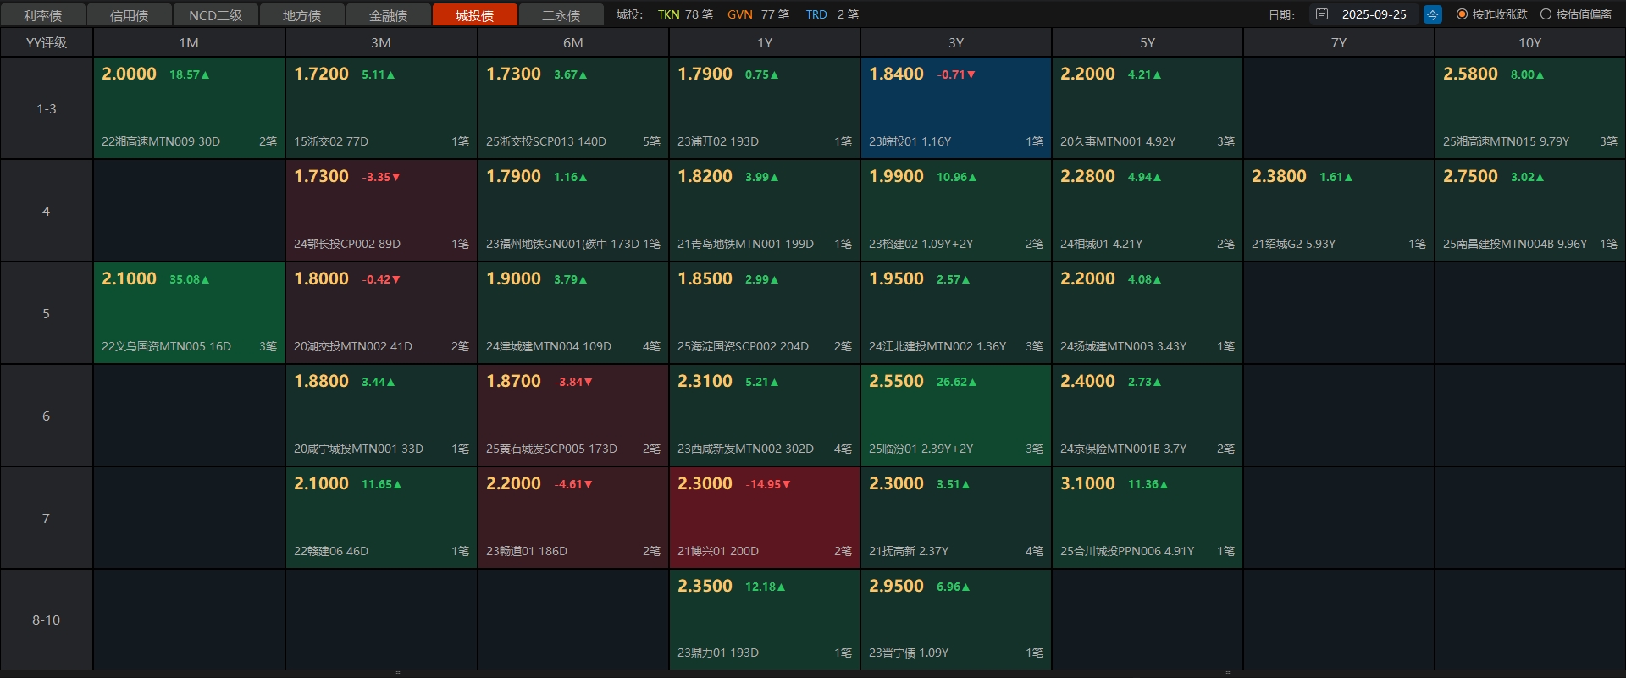This screenshot has width=1626, height=678.
Task: Click the TRD 2笔 count
Action: 832,14
